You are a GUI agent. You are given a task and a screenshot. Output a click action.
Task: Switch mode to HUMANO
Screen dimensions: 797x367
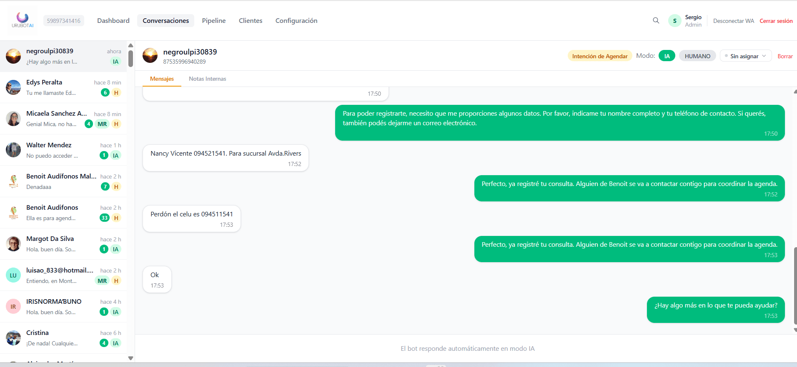coord(697,56)
